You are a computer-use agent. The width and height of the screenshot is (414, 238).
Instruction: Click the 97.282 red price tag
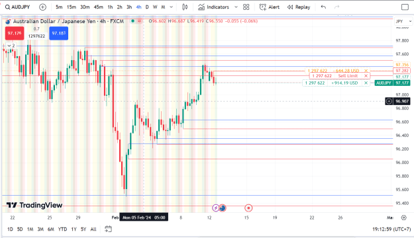(402, 71)
